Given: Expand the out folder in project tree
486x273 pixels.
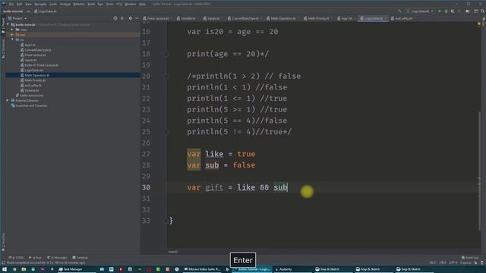Looking at the screenshot, I should [12, 35].
